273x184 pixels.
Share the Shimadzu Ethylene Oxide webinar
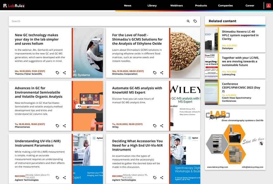coord(162,73)
